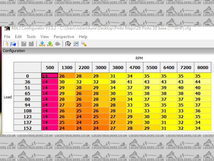This screenshot has width=214, height=161.
Task: Click the grey engine-shaped toolbar icon
Action: pos(57,44)
